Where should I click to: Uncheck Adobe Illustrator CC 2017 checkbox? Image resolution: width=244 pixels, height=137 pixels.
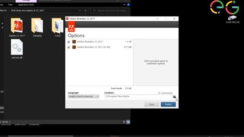69,42
